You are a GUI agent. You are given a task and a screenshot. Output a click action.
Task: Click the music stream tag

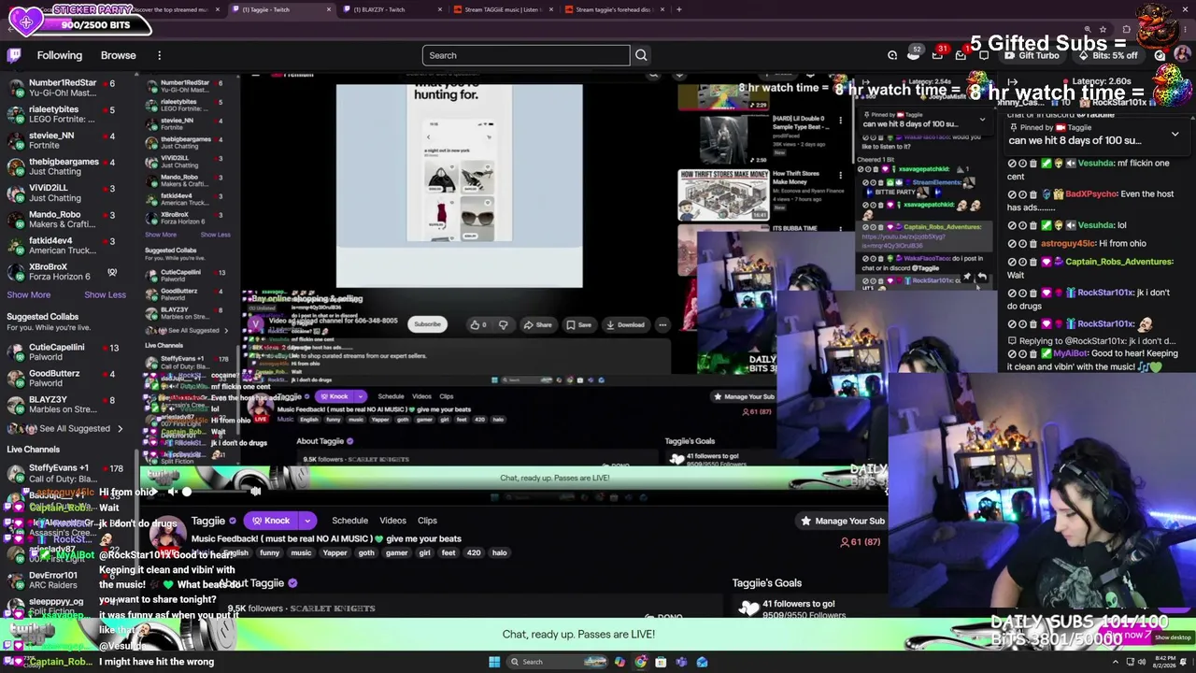301,553
